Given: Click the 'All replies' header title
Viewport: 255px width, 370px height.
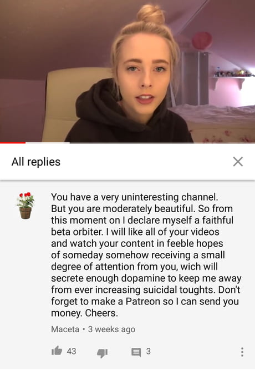Looking at the screenshot, I should point(36,162).
